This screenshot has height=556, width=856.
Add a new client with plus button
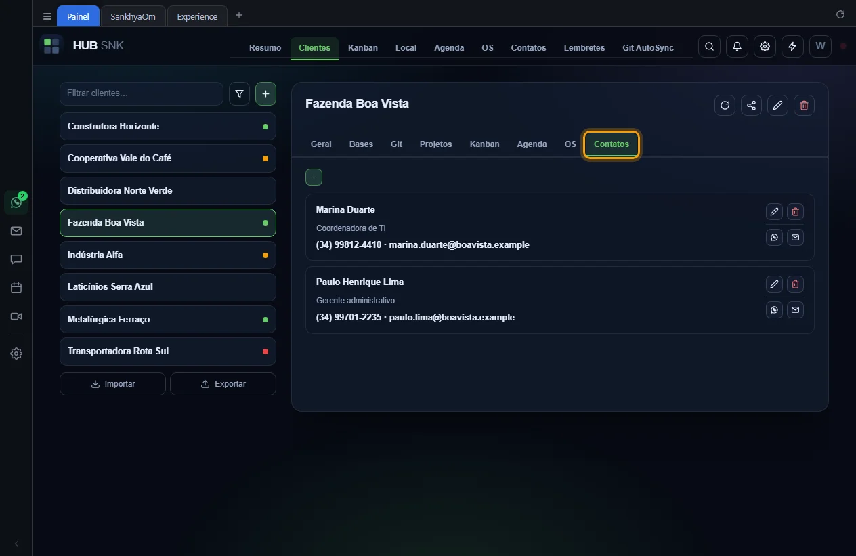coord(265,94)
